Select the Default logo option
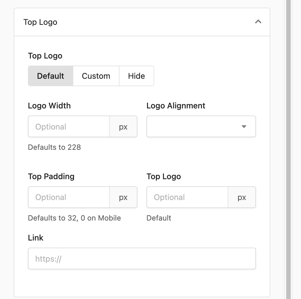Screen dimensions: 301x299 (50, 76)
